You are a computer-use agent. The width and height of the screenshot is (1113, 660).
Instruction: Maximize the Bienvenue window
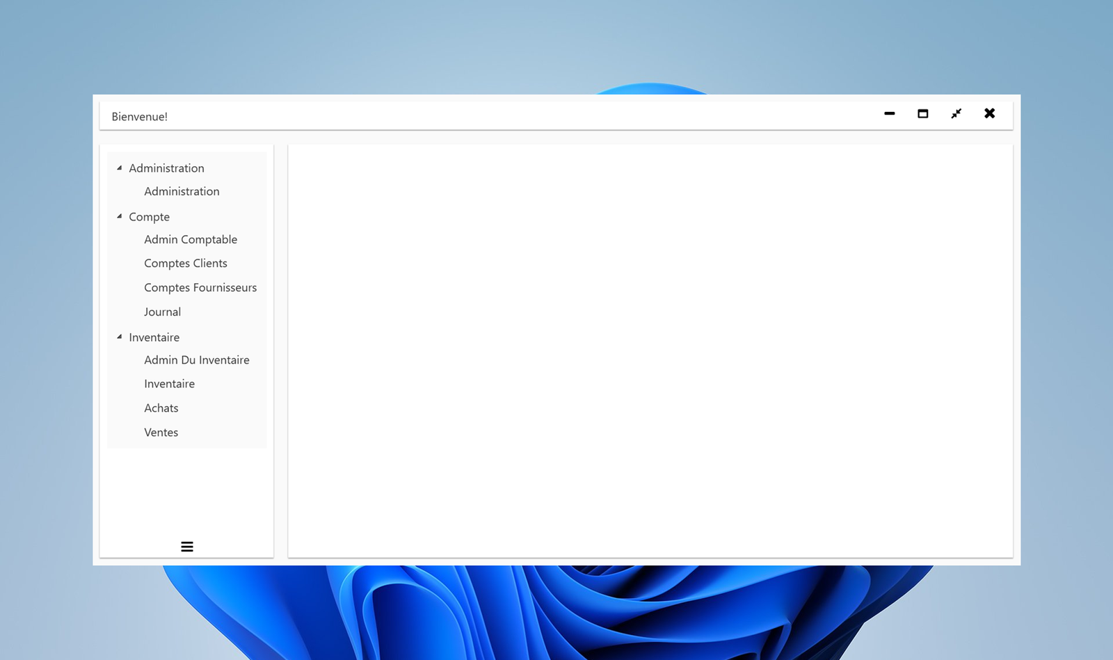coord(923,114)
